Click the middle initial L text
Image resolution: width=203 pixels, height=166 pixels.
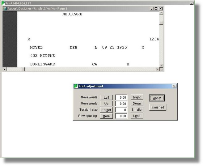click(96, 47)
